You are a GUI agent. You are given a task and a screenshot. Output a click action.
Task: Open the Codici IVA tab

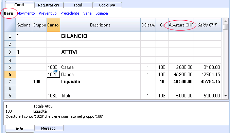[107, 5]
